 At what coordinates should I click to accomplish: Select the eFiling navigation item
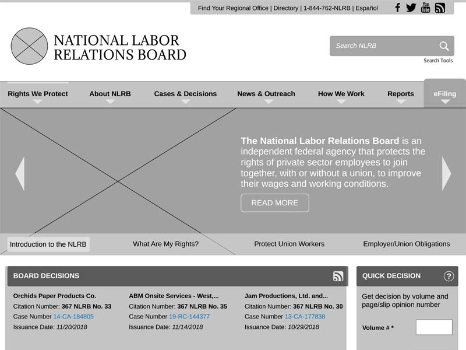pos(445,94)
